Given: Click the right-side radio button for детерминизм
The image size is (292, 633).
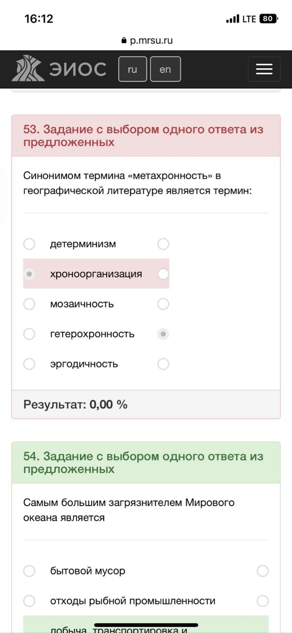Looking at the screenshot, I should pos(163,244).
